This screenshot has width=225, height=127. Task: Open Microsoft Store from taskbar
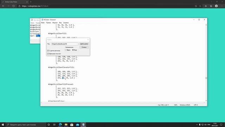(x=72, y=125)
